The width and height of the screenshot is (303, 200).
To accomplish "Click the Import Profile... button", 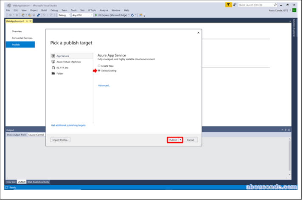I will tap(60, 140).
